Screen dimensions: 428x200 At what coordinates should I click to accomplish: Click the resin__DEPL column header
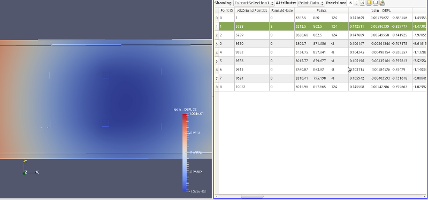pos(380,11)
